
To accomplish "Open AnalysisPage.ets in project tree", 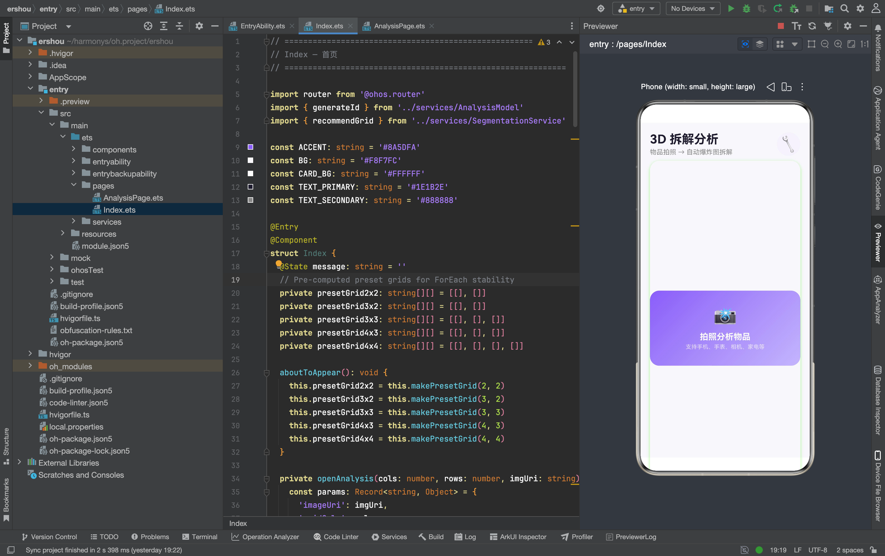I will (x=133, y=198).
